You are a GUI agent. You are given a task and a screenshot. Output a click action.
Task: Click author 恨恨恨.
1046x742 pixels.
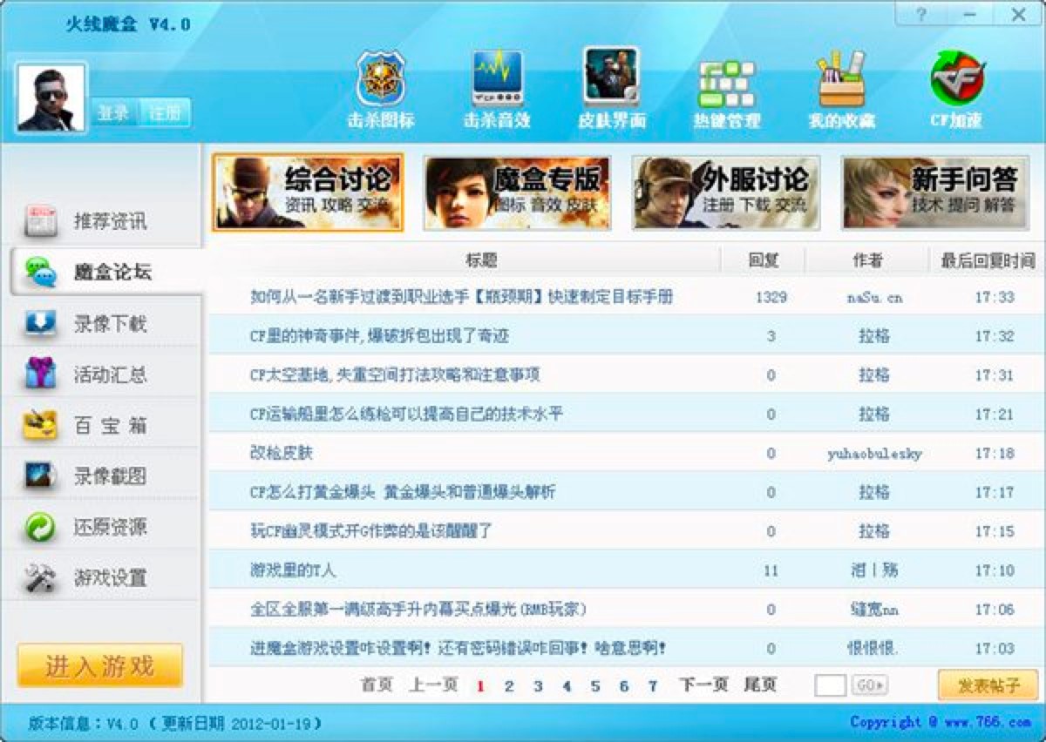tap(874, 649)
